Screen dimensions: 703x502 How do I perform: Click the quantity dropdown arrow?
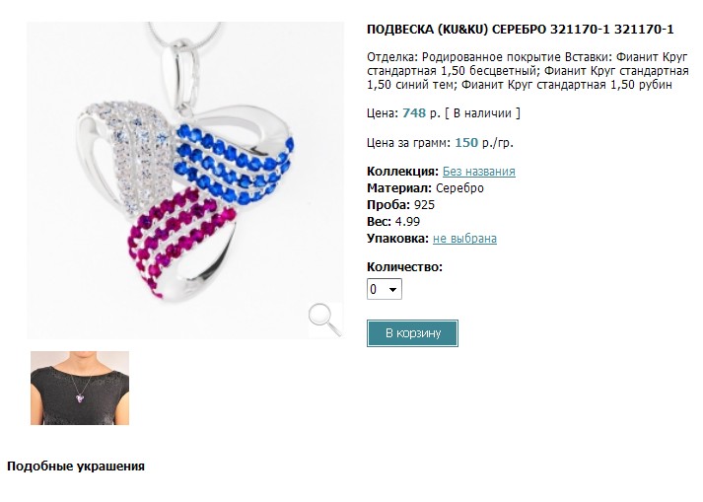tap(392, 290)
